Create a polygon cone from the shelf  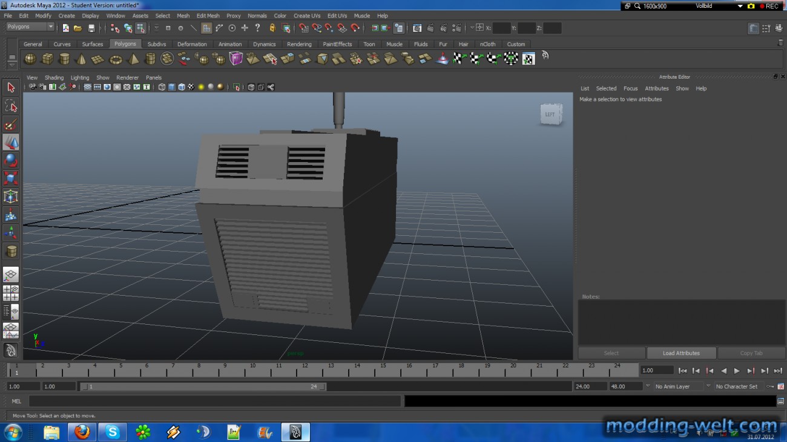point(81,59)
